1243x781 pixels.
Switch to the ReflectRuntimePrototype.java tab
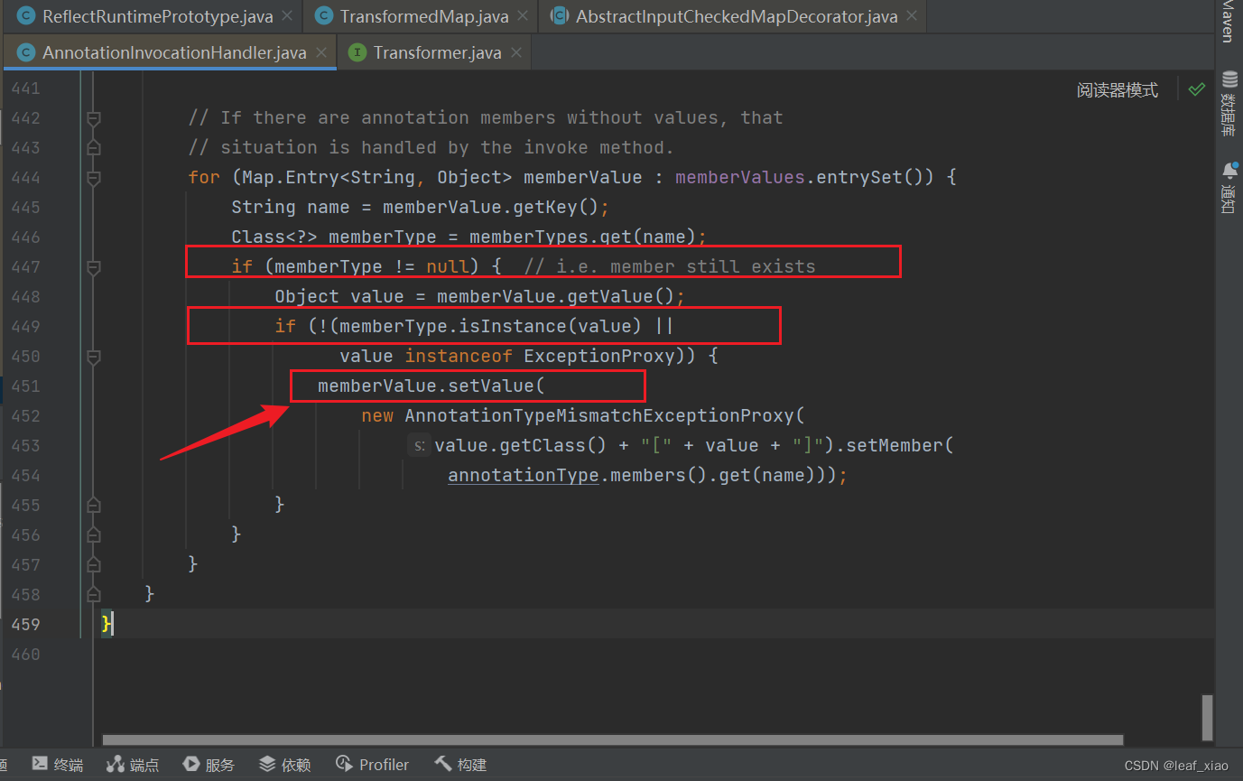click(x=157, y=16)
